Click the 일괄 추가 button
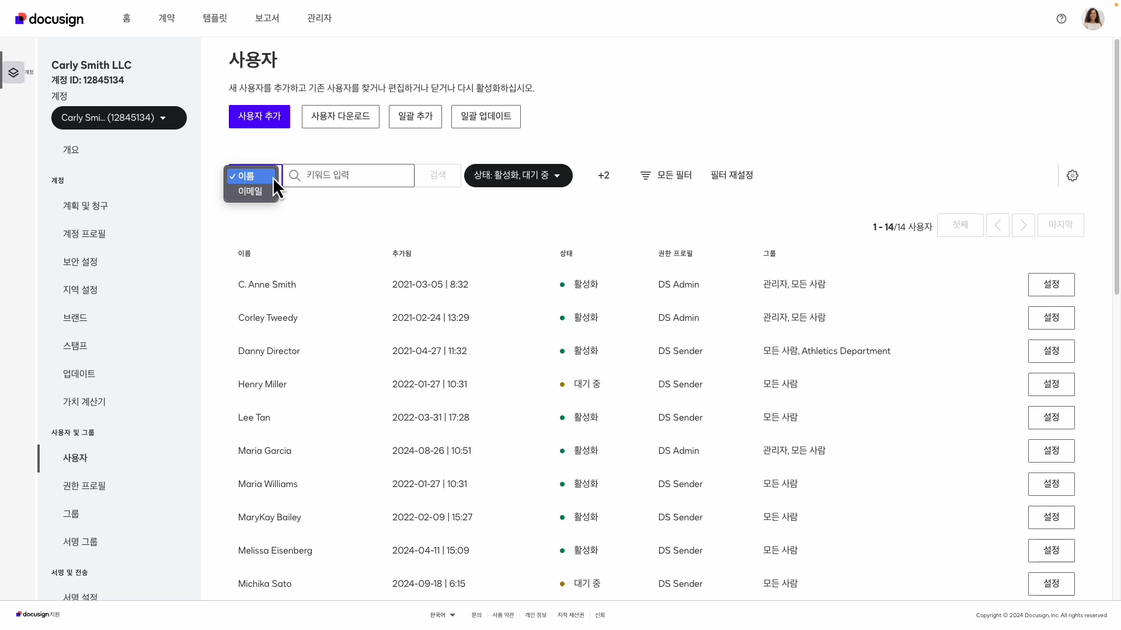 pos(415,117)
